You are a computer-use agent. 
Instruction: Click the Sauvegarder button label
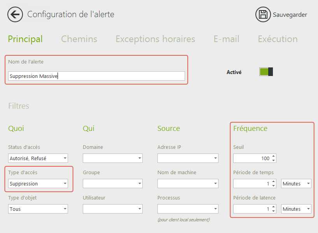pyautogui.click(x=290, y=15)
